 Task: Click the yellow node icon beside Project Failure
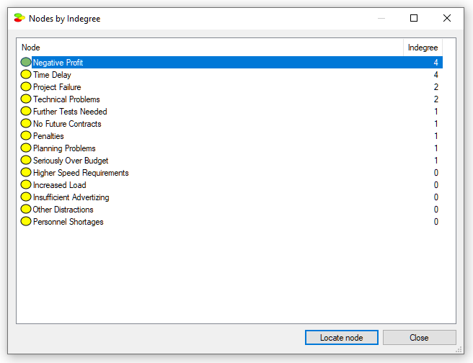[x=26, y=86]
